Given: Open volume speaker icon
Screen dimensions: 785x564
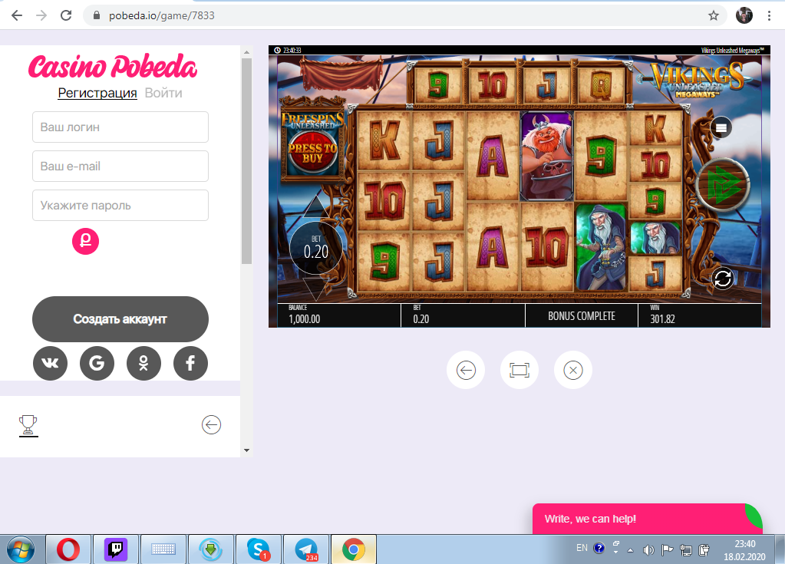Looking at the screenshot, I should 648,550.
